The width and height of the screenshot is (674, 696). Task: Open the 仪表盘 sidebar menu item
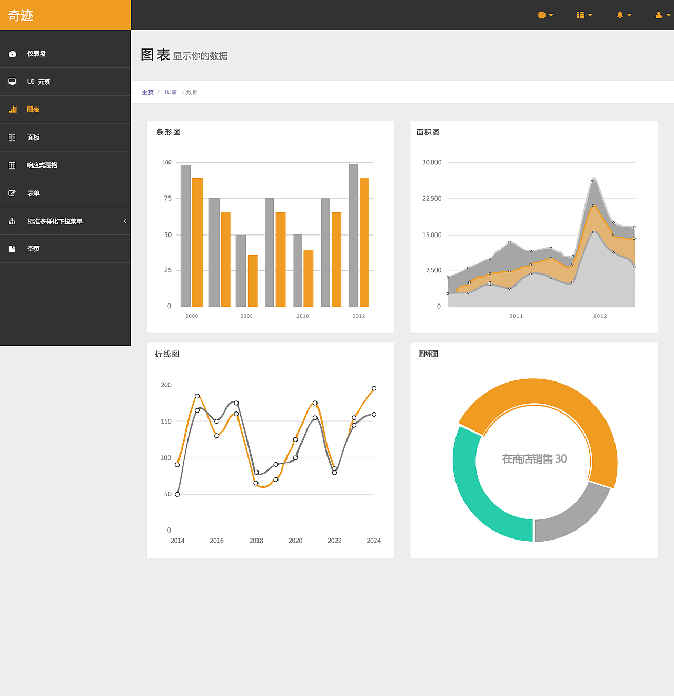pyautogui.click(x=65, y=54)
